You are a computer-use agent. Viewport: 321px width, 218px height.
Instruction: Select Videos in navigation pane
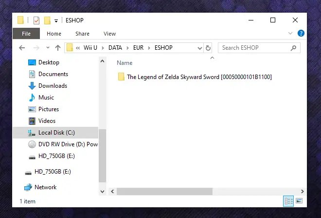click(47, 121)
